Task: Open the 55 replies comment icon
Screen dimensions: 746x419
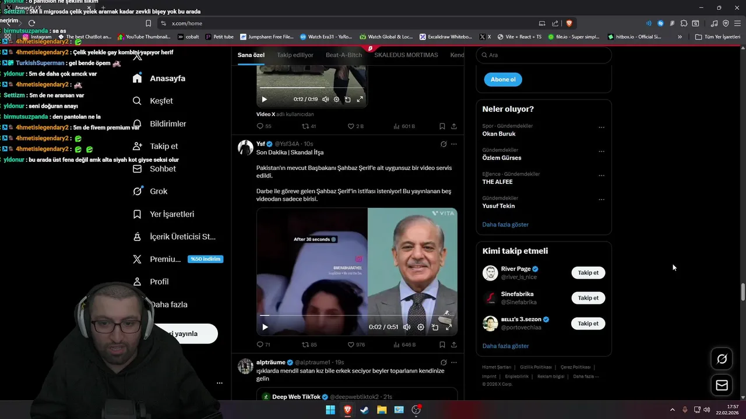Action: click(264, 126)
